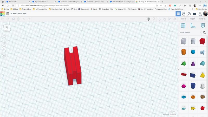The height and width of the screenshot is (117, 208).
Task: Click the Delete trash icon
Action: click(x=18, y=19)
